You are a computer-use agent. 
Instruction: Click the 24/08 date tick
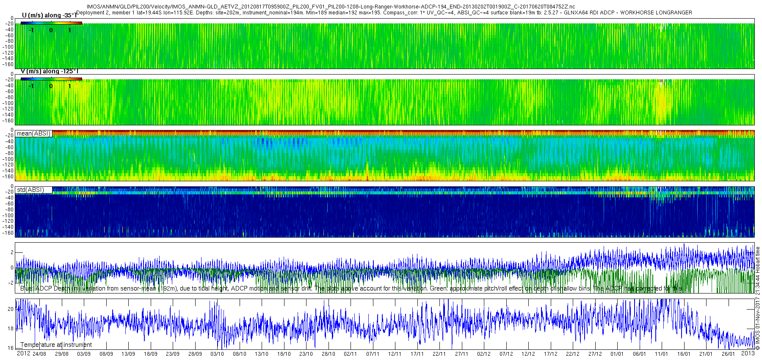click(39, 354)
